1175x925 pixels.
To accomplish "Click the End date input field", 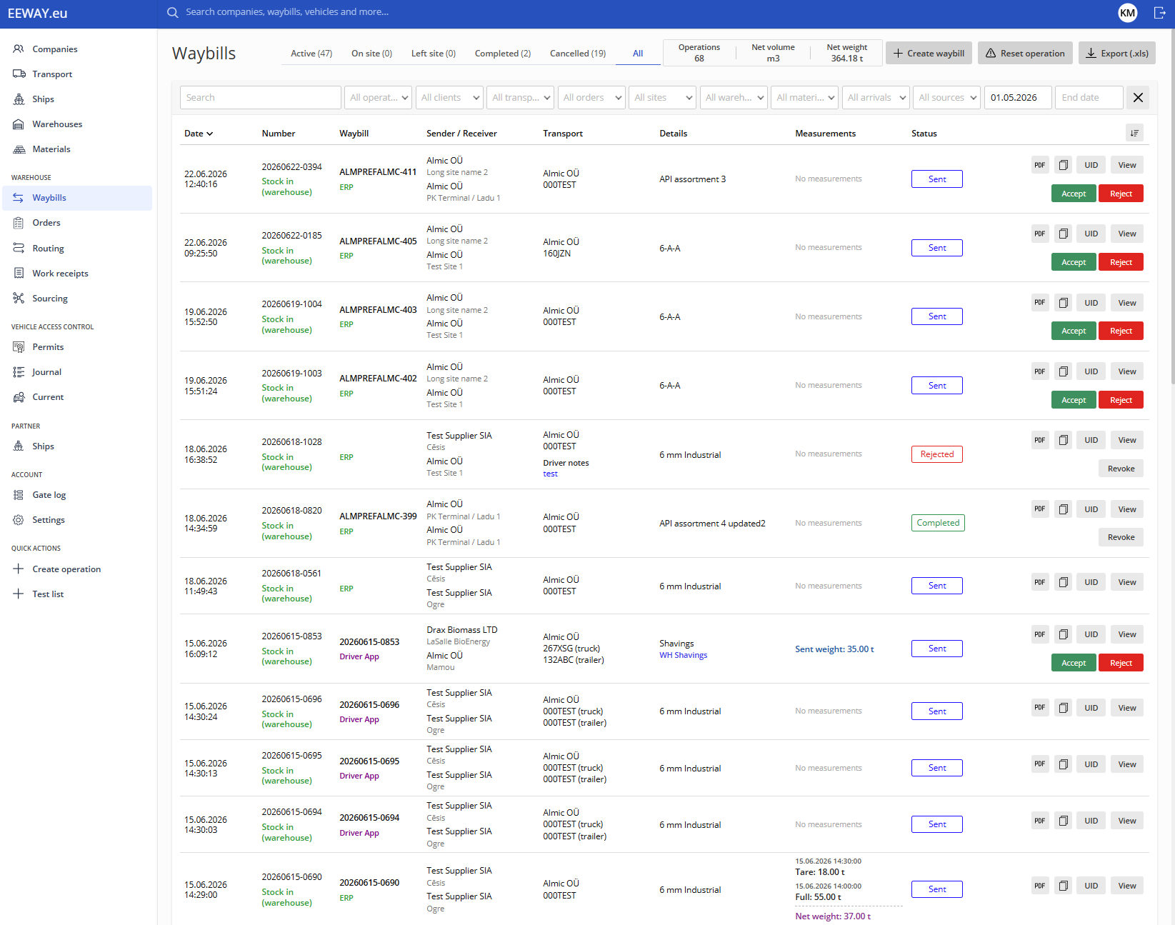I will 1089,98.
